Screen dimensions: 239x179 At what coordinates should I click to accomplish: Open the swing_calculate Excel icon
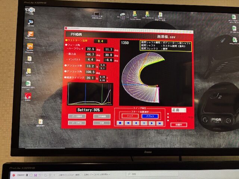pos(235,41)
